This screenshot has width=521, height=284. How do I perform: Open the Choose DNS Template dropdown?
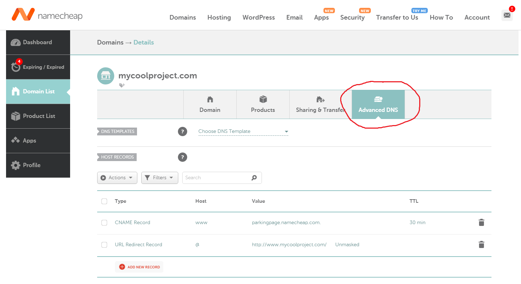(x=243, y=131)
